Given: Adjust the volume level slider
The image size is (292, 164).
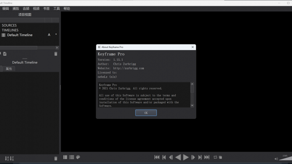Looking at the screenshot, I should point(285,158).
